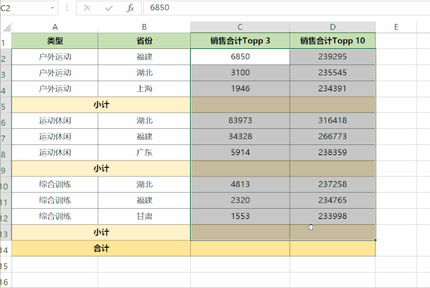Click the 省份 header cell
Viewport: 430px width, 288px height.
144,41
